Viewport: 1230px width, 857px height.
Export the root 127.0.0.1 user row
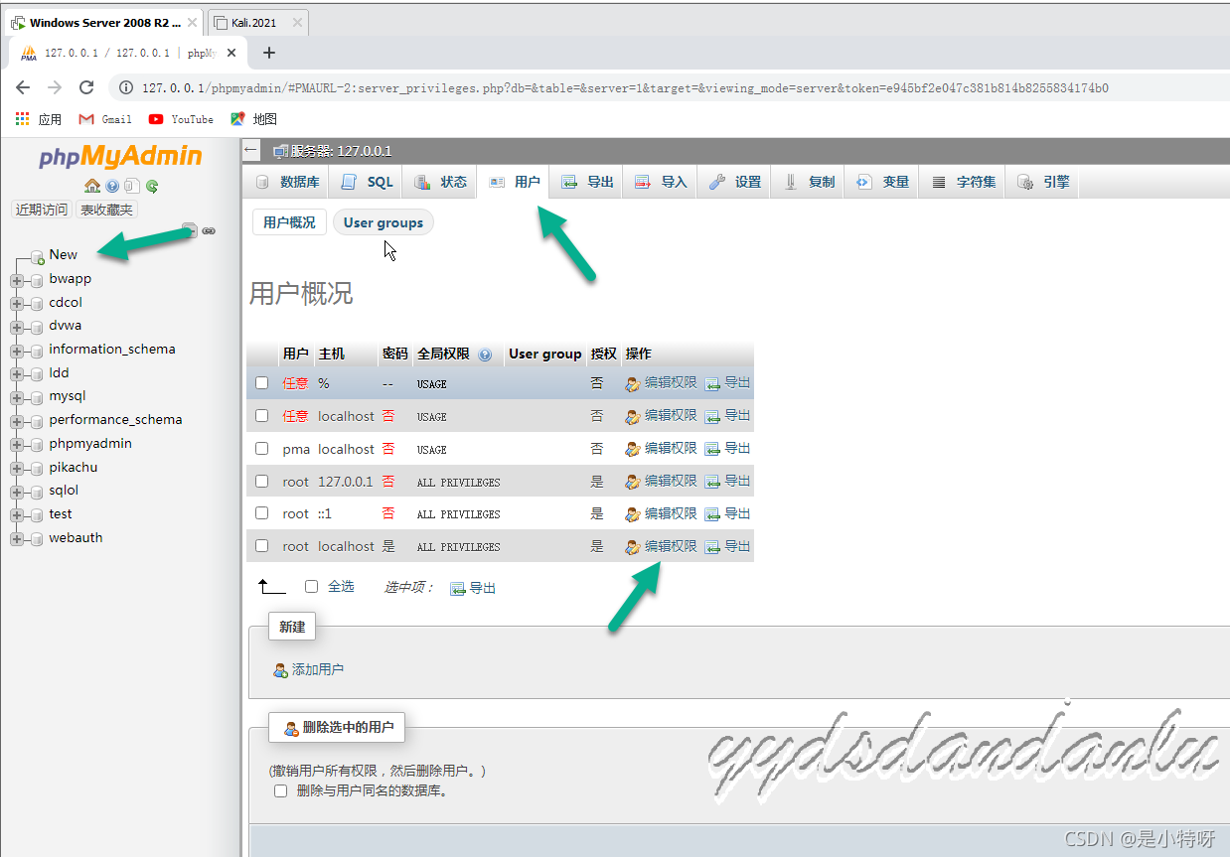(727, 481)
